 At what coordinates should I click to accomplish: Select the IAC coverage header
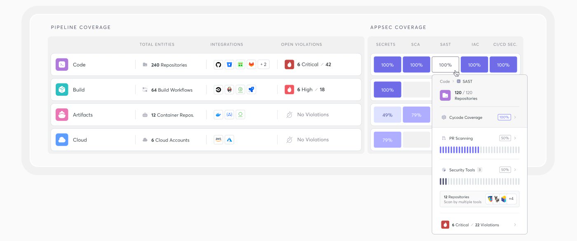(474, 44)
